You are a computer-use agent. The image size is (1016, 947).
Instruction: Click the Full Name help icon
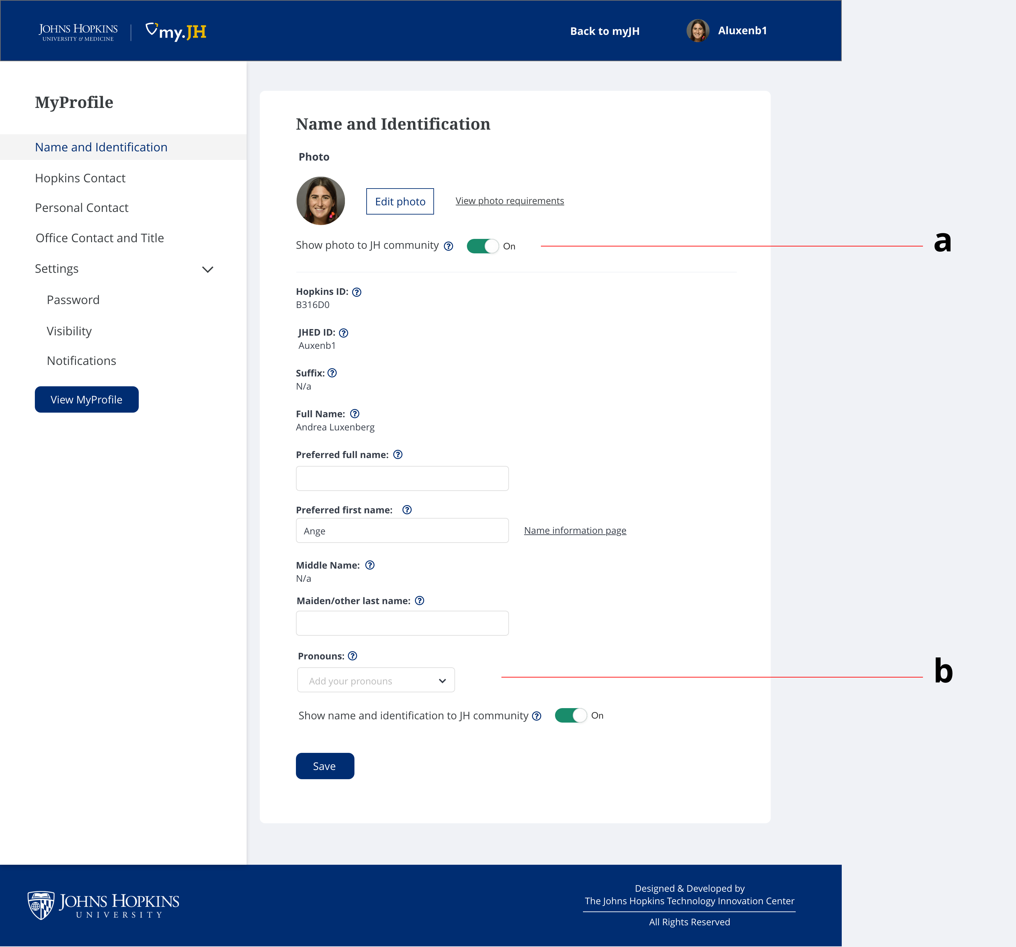355,414
